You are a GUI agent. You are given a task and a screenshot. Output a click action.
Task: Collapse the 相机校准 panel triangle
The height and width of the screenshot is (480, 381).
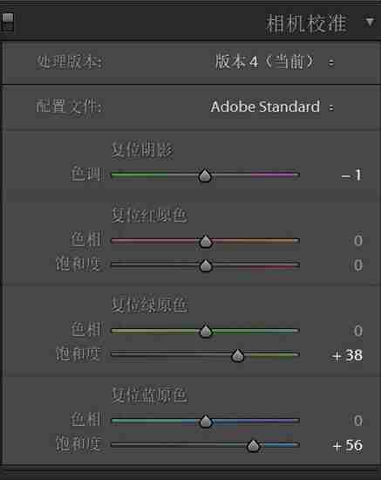pyautogui.click(x=370, y=22)
